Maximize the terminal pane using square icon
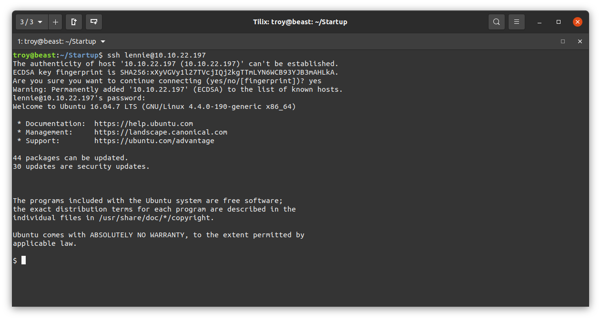601x320 pixels. (563, 41)
